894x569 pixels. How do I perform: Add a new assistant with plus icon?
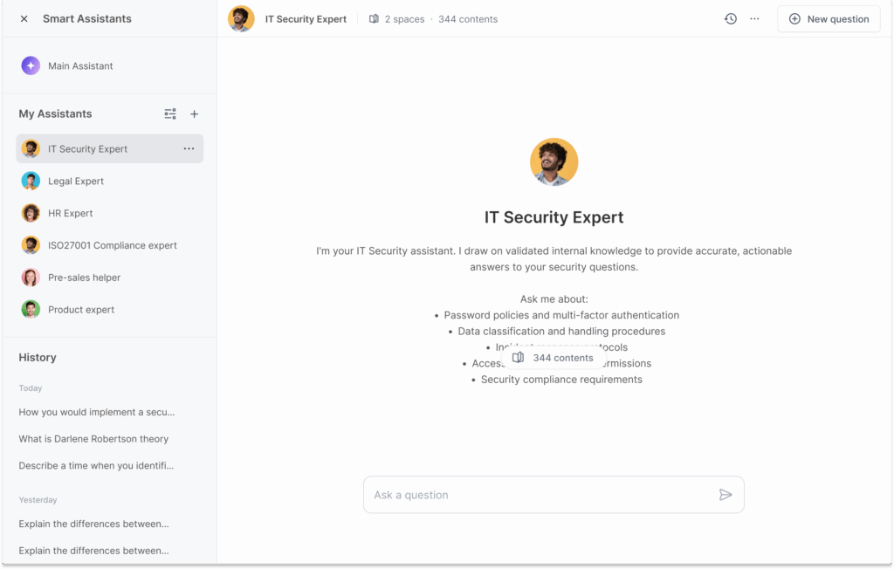[x=195, y=114]
